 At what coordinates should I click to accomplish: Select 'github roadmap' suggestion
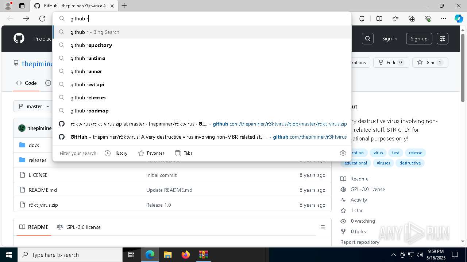point(202,111)
